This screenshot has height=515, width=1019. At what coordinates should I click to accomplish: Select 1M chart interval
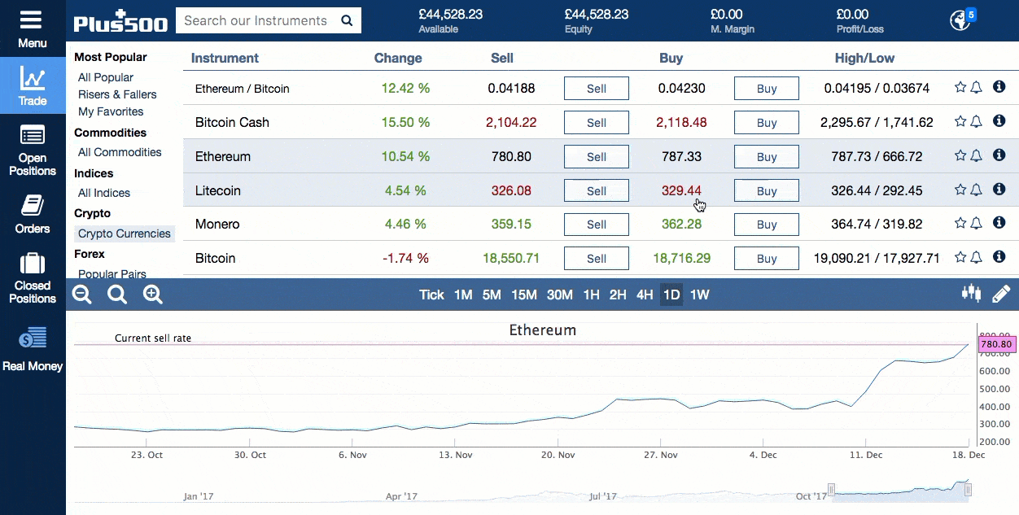463,295
